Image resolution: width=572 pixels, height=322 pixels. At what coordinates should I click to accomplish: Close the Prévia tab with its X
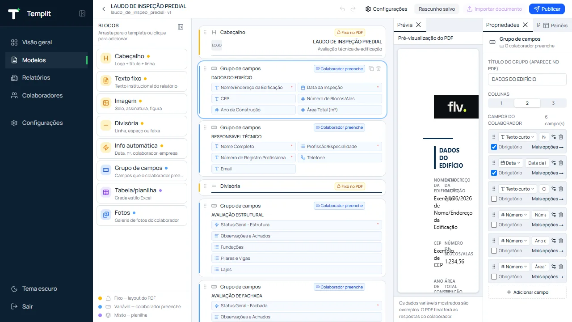(x=418, y=25)
